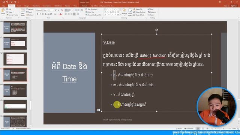Click Sign in link
The width and height of the screenshot is (240, 135).
[x=226, y=6]
